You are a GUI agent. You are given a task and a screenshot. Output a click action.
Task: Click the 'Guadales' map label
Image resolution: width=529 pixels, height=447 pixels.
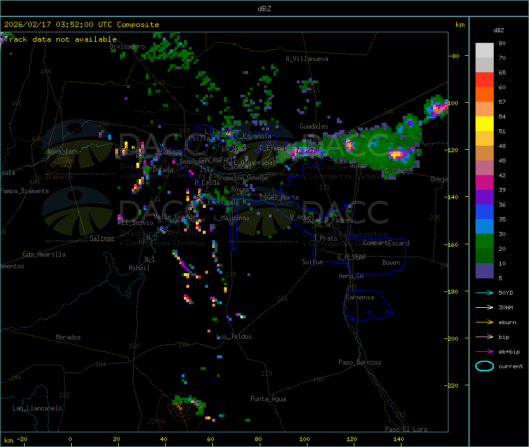click(x=314, y=126)
